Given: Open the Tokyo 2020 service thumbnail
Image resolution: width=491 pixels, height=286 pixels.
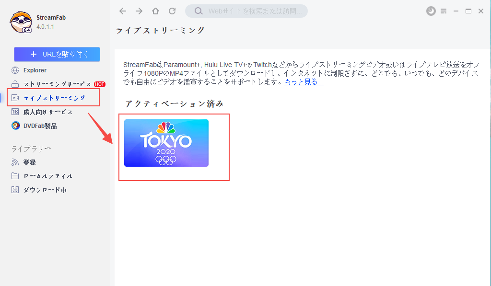Looking at the screenshot, I should click(166, 143).
